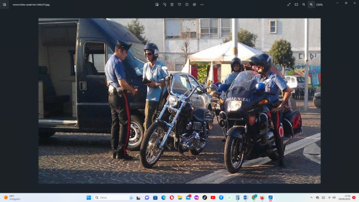This screenshot has height=202, width=359.
Task: Enter full screen with the expand arrows icon
Action: [x=289, y=5]
